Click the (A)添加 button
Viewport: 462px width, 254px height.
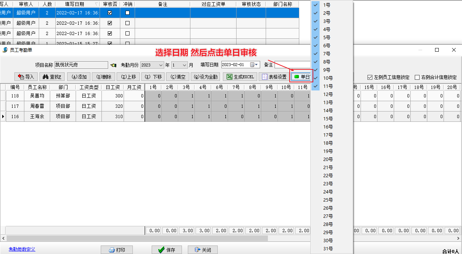coord(79,77)
